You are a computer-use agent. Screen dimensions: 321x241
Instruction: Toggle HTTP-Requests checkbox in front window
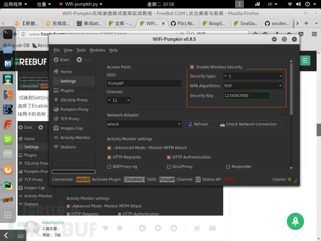click(x=109, y=157)
